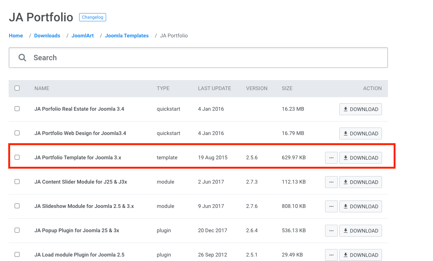The width and height of the screenshot is (433, 261).
Task: Tick the JA Slideshow Module checkbox
Action: point(17,206)
